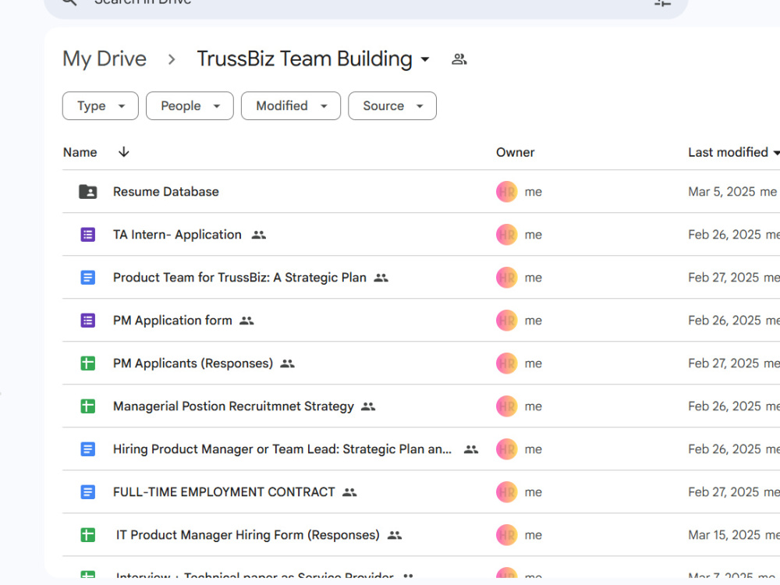Click the Product Team Strategic Plan doc icon

tap(88, 278)
